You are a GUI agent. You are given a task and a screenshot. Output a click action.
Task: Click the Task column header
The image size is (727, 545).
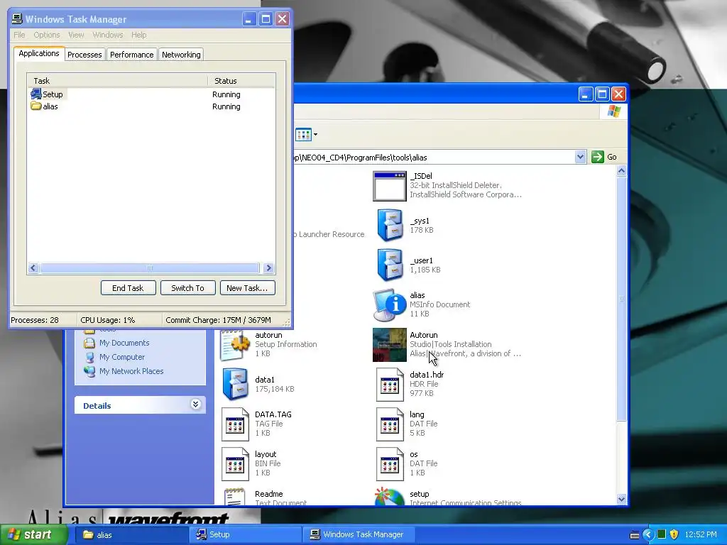[x=117, y=81]
